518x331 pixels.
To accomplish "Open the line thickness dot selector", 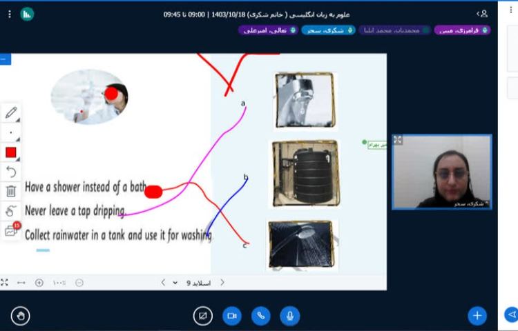I will 11,133.
